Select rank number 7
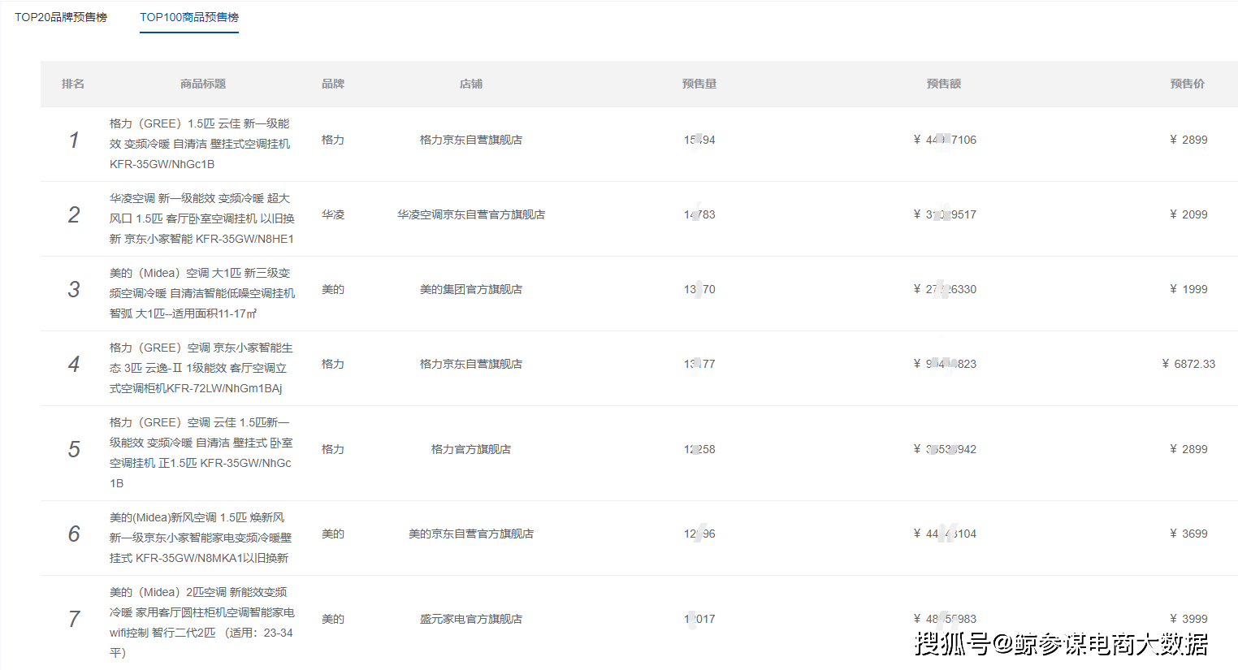Image resolution: width=1238 pixels, height=670 pixels. 74,620
